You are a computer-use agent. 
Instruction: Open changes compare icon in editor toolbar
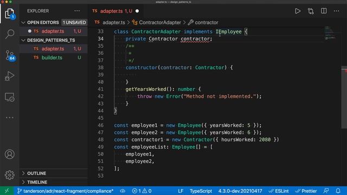311,11
